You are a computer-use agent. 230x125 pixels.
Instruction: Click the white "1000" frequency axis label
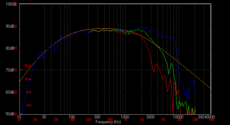click(125, 117)
